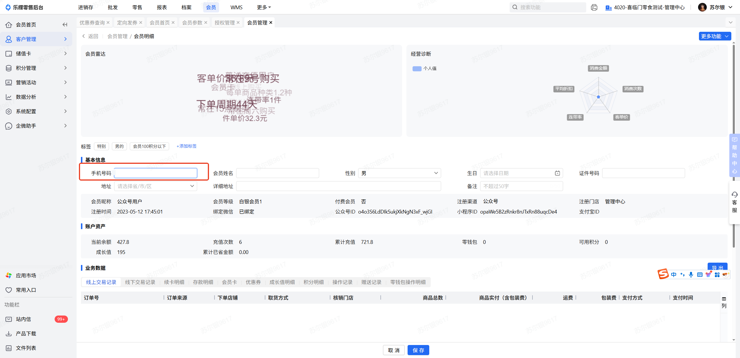Switch to 线下交易记录 tab

pyautogui.click(x=140, y=282)
